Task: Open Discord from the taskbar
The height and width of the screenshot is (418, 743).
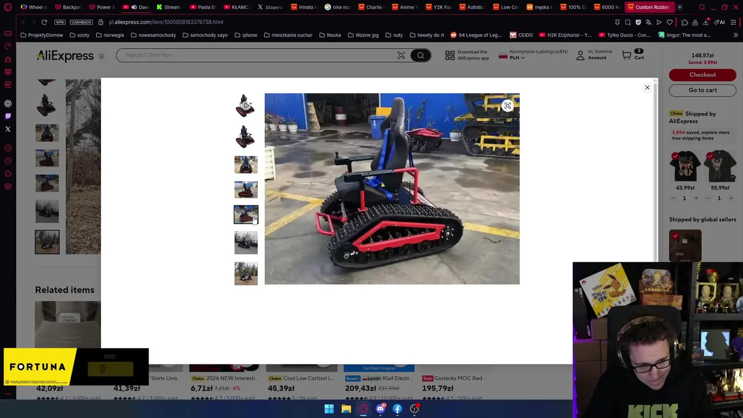Action: point(380,409)
